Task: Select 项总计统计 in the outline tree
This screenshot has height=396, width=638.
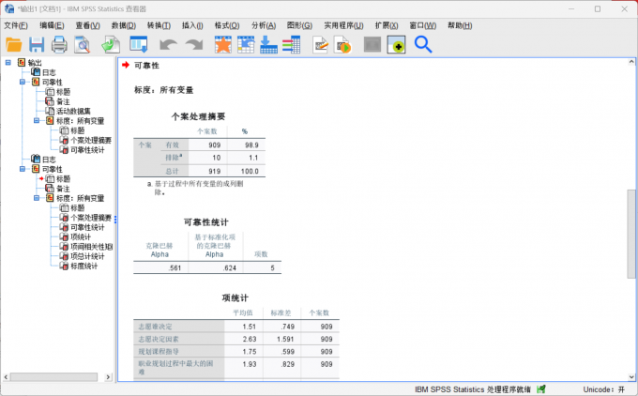Action: [87, 256]
